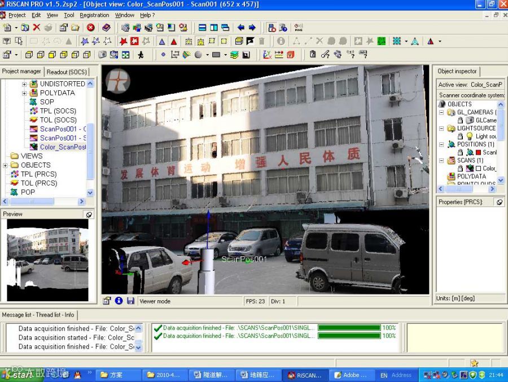Click the blue info icon below viewer
The image size is (508, 382).
pyautogui.click(x=119, y=301)
